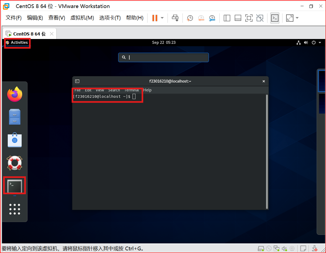Toggle fullscreen mode for the VM
326x253 pixels.
(249, 18)
